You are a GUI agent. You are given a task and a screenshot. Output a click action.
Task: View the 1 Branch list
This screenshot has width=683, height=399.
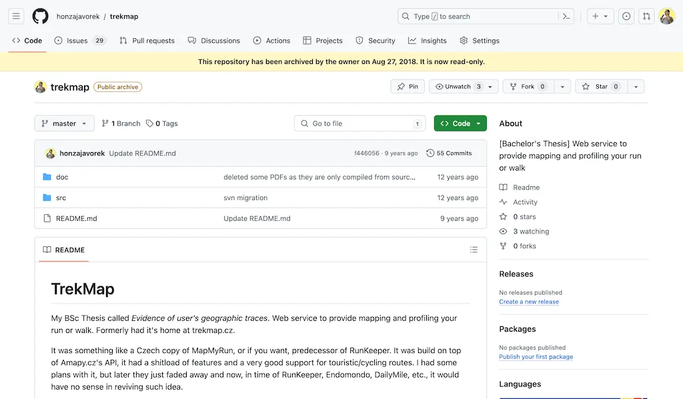pos(121,123)
